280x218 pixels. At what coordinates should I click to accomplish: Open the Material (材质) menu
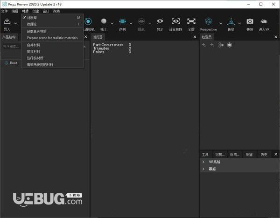pos(25,11)
